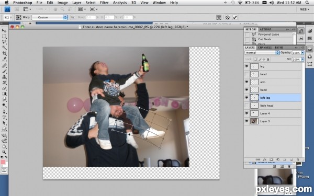314x196 pixels.
Task: Open the Layers panel dock icon
Action: (310, 49)
